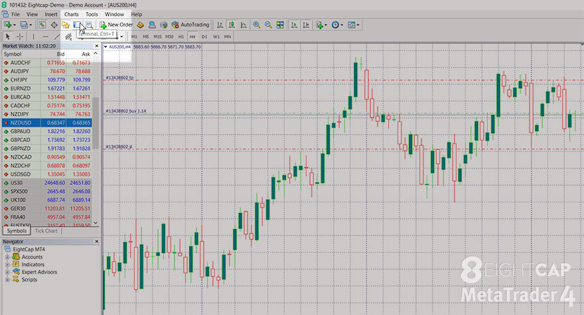Zoom in on the chart
Viewport: 584px width, 315px height.
click(256, 25)
